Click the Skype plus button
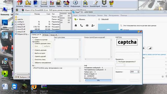 [x=144, y=48]
